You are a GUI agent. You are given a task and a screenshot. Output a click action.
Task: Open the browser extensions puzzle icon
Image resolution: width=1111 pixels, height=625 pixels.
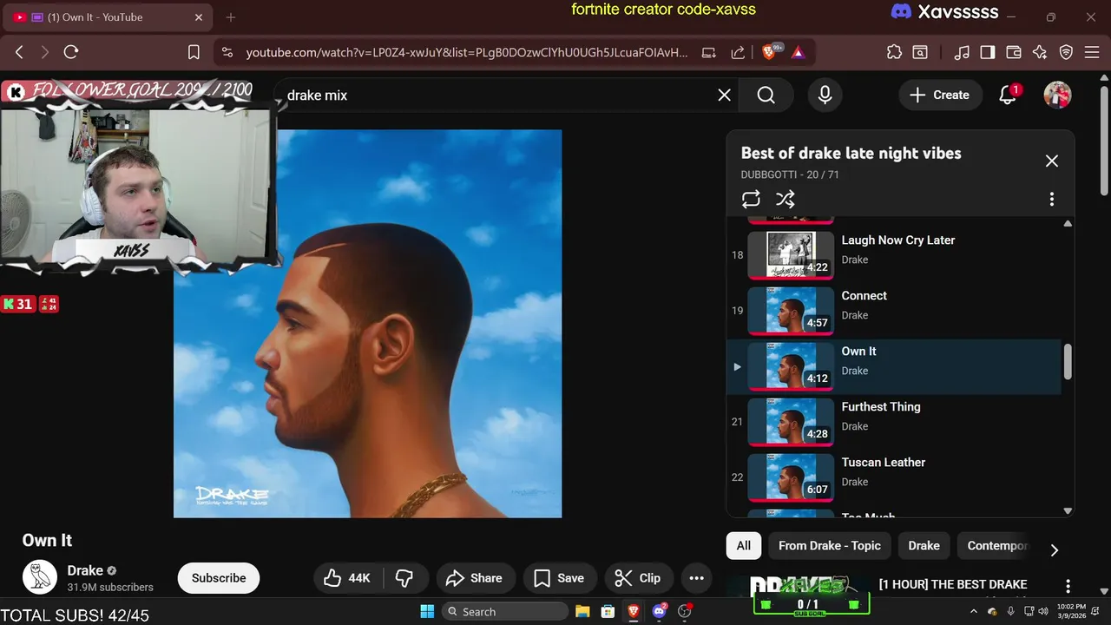tap(894, 52)
